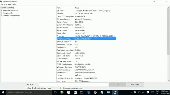This screenshot has height=95, width=170.
Task: Open the Windows Start menu
Action: (x=3, y=92)
